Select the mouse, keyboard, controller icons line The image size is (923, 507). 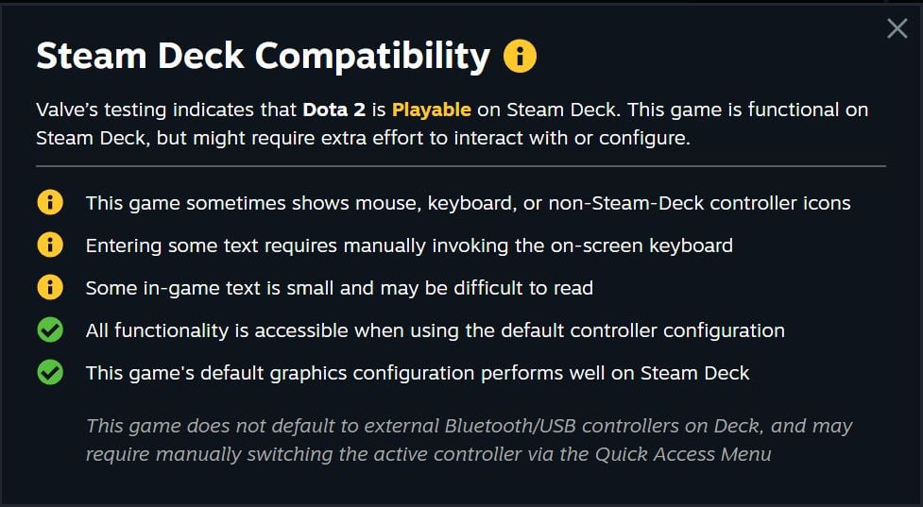468,203
